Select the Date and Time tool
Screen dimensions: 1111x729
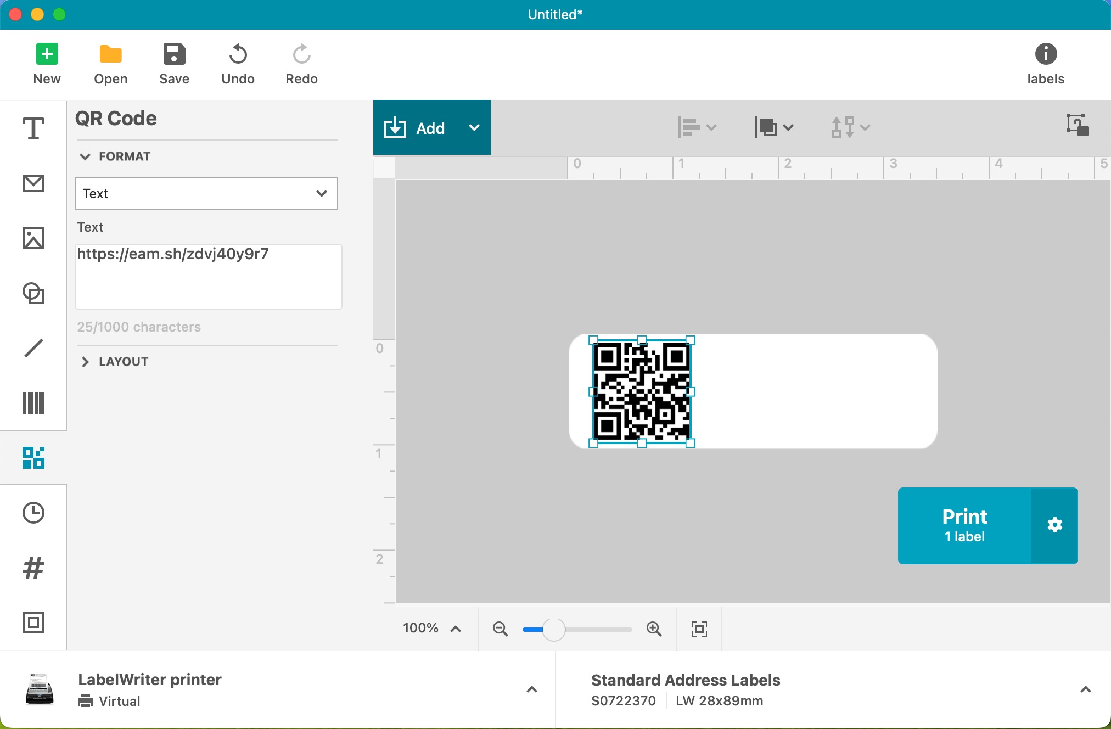33,513
